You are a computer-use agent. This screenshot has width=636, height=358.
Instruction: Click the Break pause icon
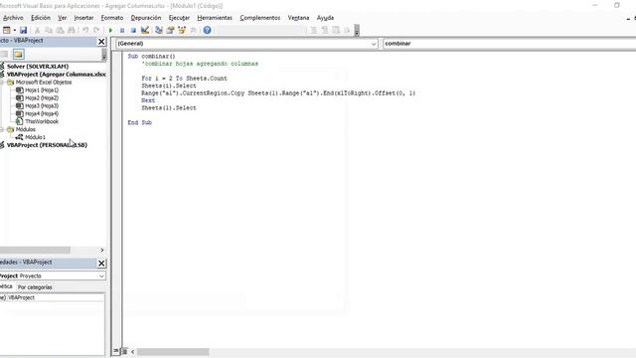point(121,30)
